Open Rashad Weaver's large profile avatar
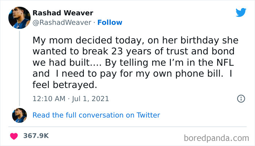This screenshot has height=146, width=255. (19, 18)
